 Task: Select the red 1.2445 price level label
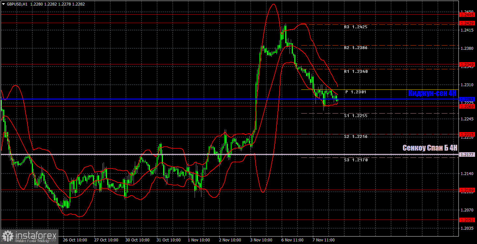tap(467, 15)
